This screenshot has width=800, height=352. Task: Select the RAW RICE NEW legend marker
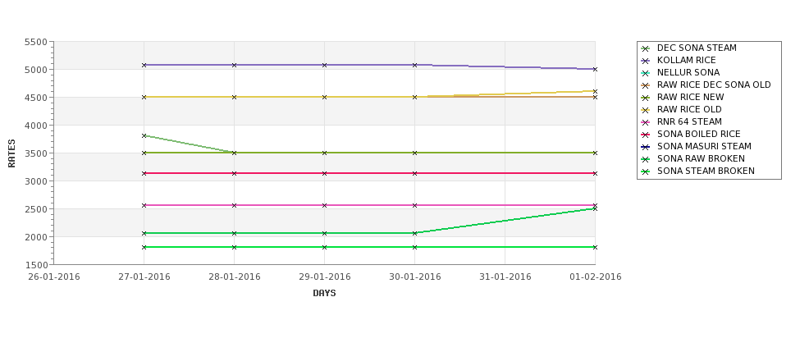(x=646, y=98)
